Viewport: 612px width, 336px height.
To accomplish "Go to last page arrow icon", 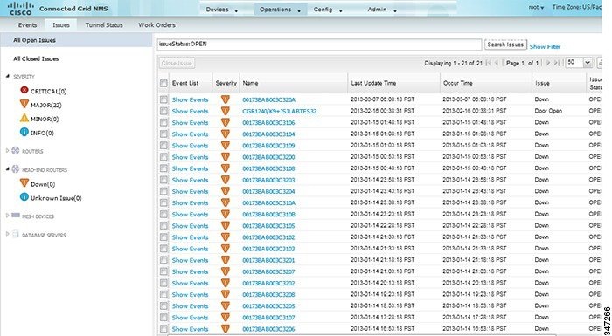I will (557, 63).
